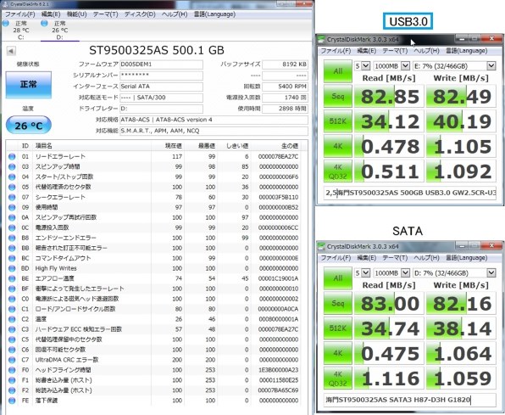
Task: Click 4K QD32 button in SATA CrystalDiskMark
Action: click(337, 379)
